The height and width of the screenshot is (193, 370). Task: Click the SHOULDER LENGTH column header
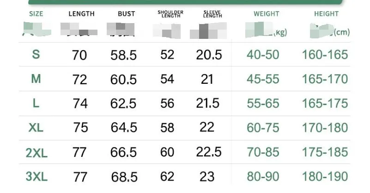point(170,14)
